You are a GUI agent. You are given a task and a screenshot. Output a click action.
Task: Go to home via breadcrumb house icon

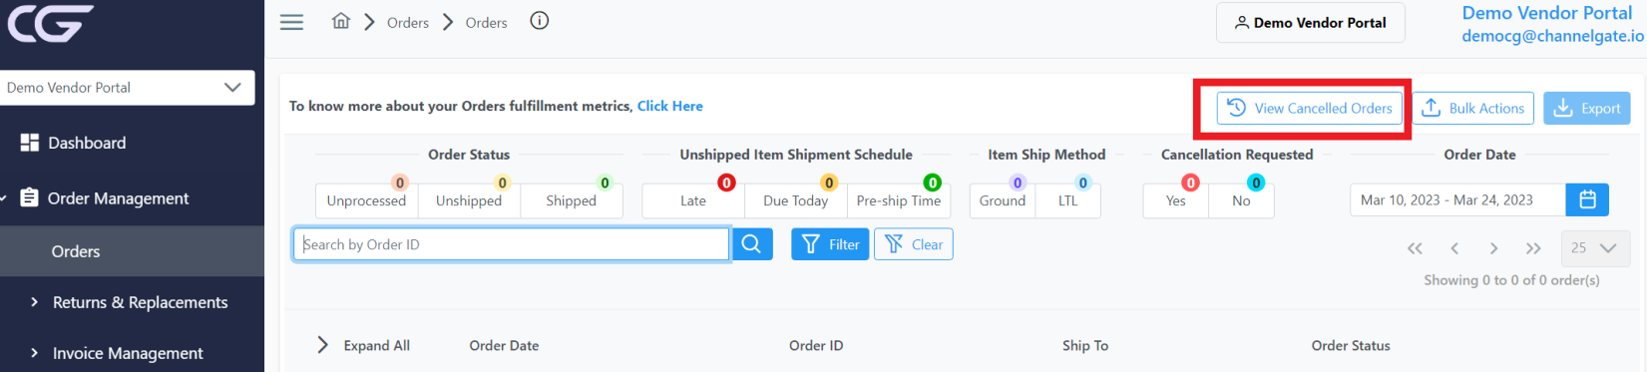(x=341, y=21)
